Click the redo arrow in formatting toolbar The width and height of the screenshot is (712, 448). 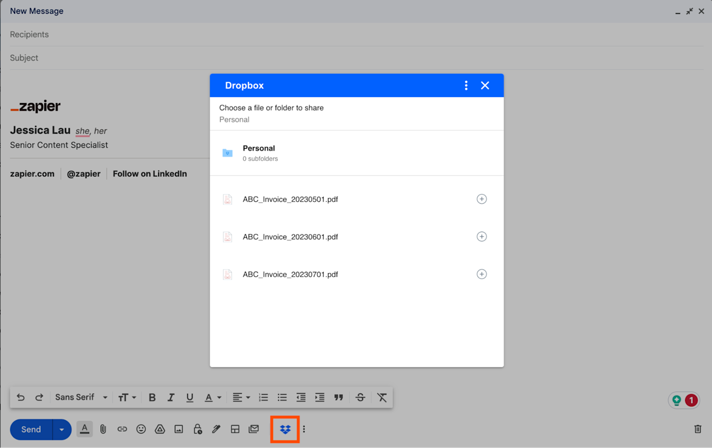39,397
